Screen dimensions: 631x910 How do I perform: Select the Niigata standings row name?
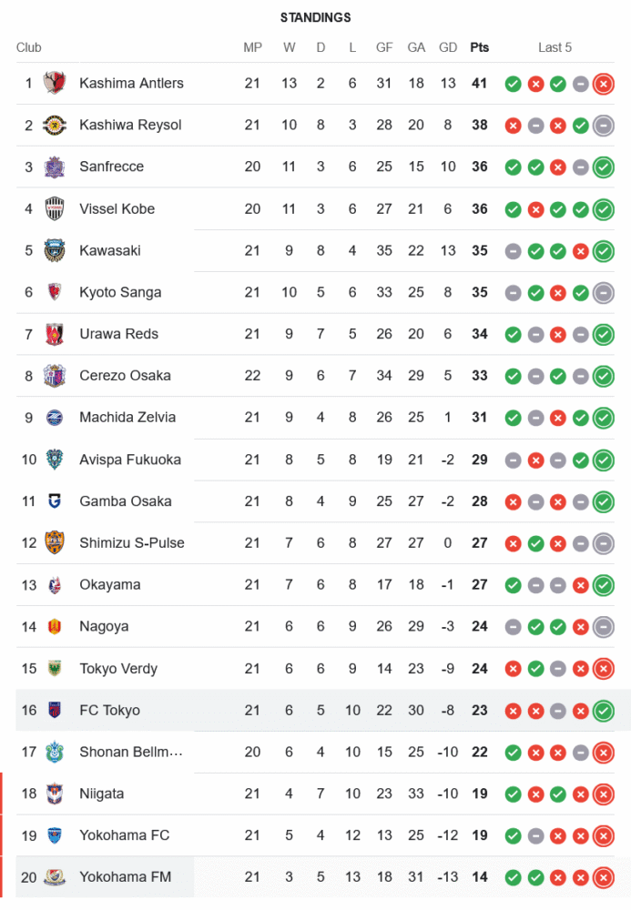[102, 794]
